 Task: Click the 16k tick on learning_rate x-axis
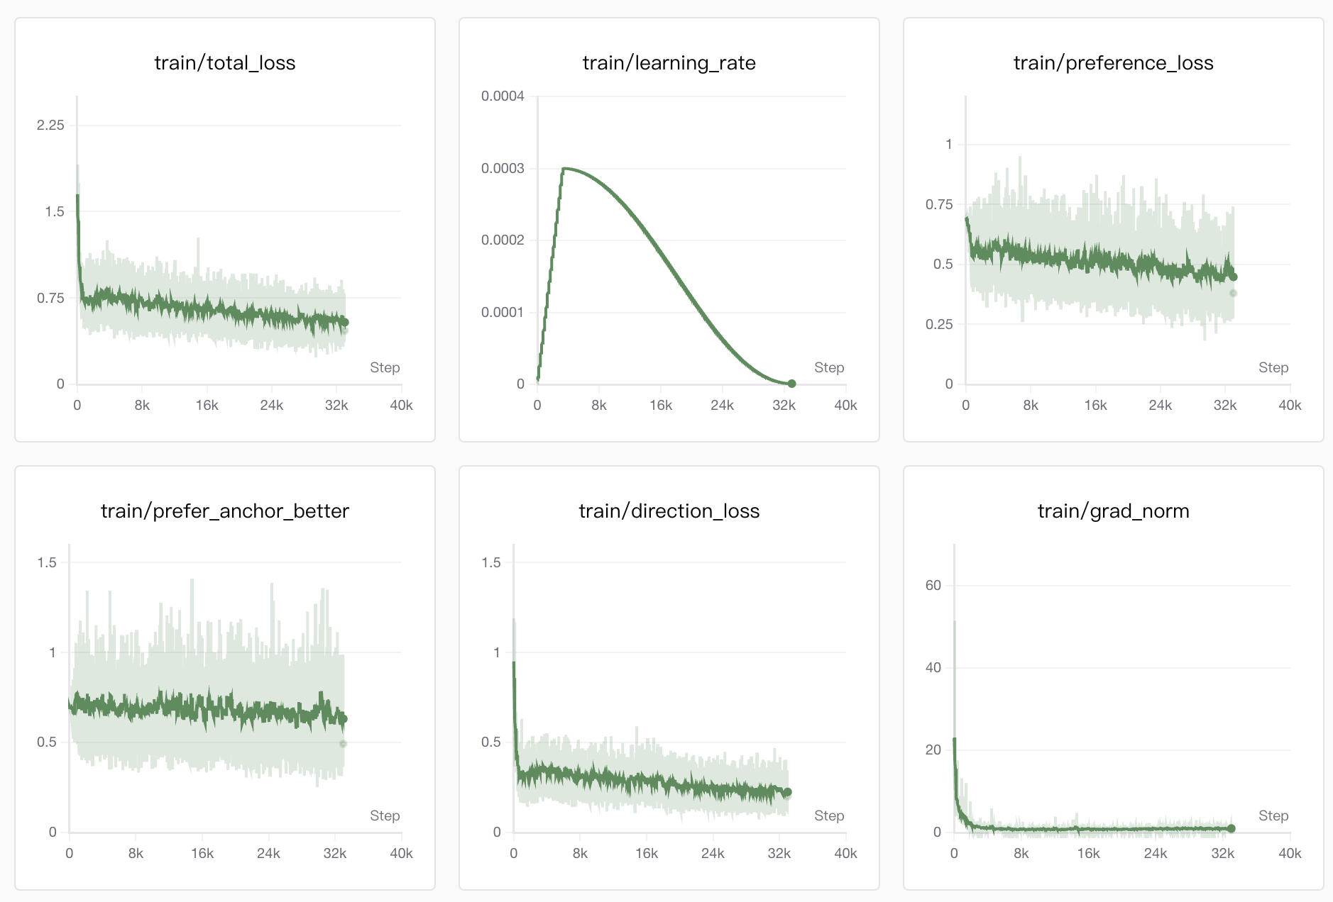pyautogui.click(x=660, y=405)
